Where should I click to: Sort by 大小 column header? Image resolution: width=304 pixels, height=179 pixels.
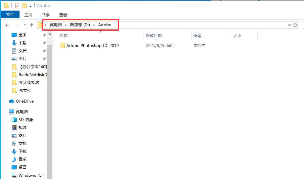pyautogui.click(x=237, y=36)
